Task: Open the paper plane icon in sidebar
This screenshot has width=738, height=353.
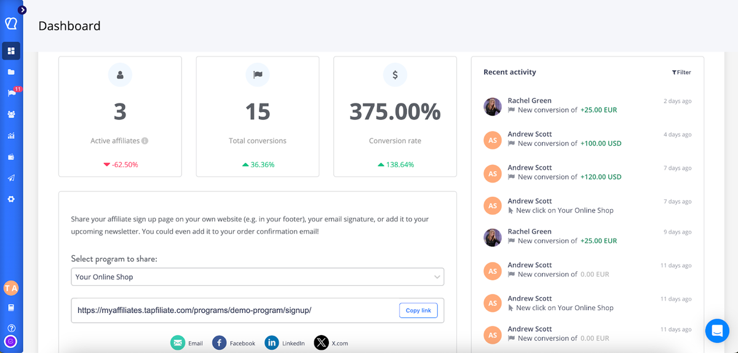Action: coord(11,178)
